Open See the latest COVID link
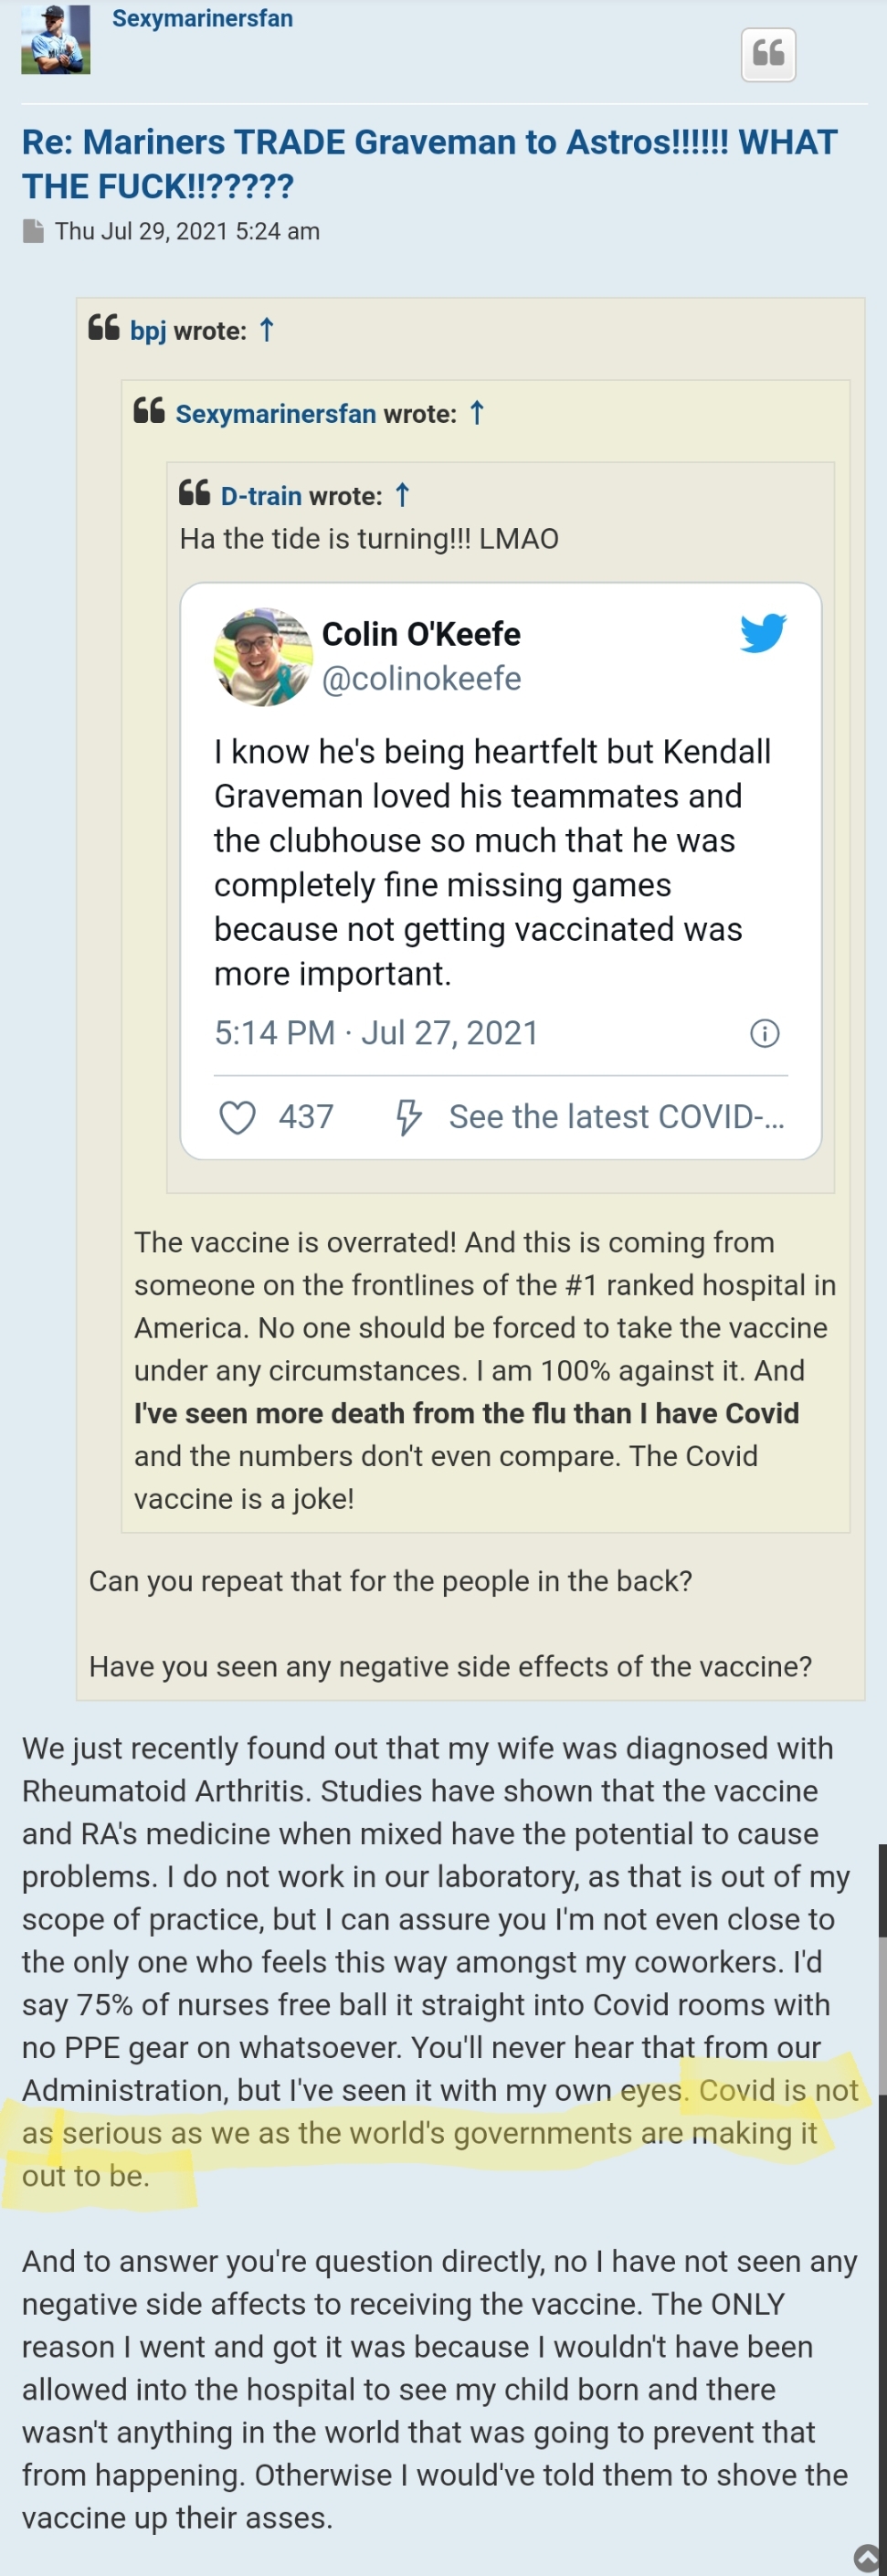This screenshot has width=887, height=2576. click(x=616, y=1117)
